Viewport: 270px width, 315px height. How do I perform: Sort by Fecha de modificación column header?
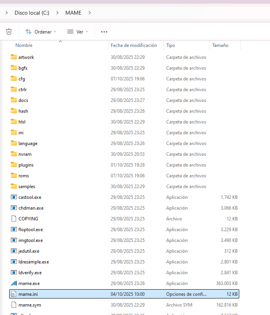[133, 45]
